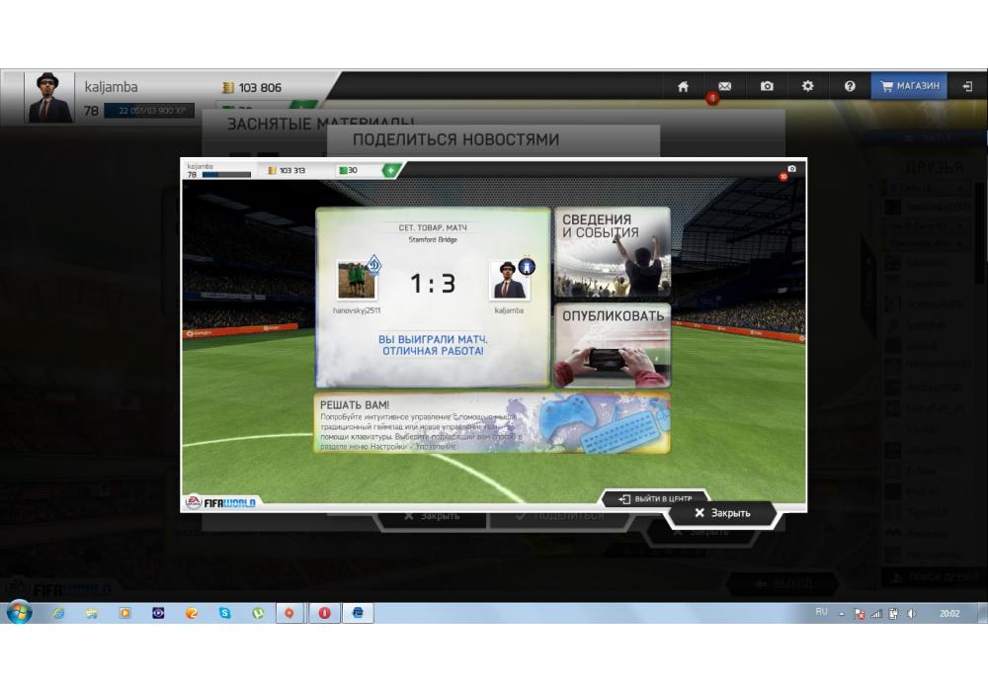The image size is (988, 692).
Task: Select the ОПУБЛИКОВАТЬ tile
Action: click(612, 345)
